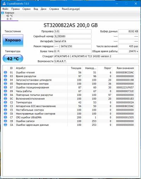141x179 pixels.
Task: Click raw value 0000000015D5
Action: (x=125, y=117)
